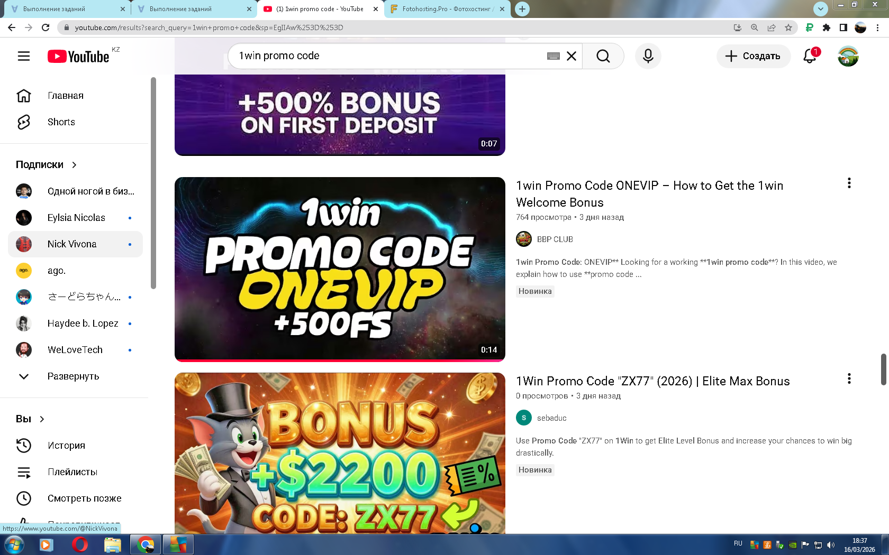Open История in the sidebar
The height and width of the screenshot is (555, 889).
76,446
